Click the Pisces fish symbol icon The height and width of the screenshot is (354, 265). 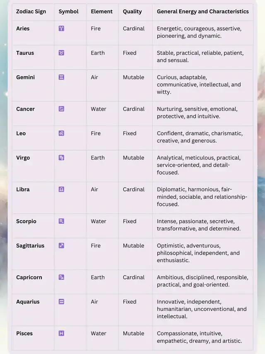point(61,333)
